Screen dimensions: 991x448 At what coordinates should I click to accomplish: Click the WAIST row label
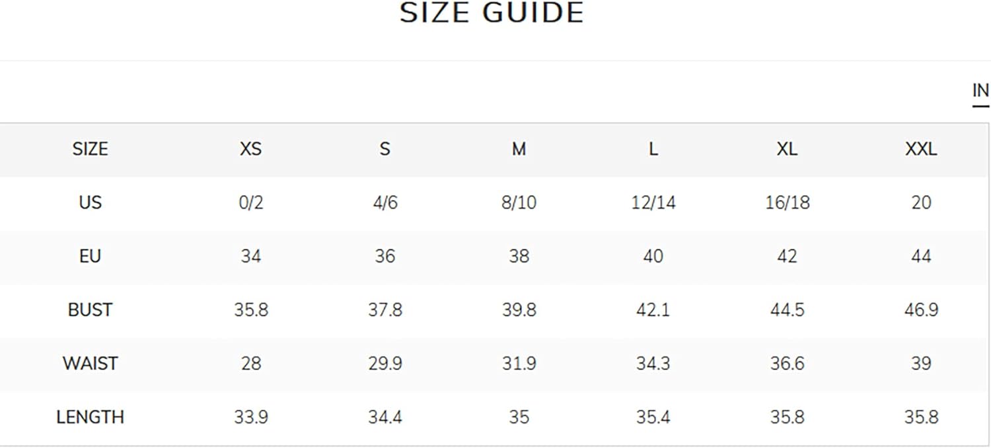point(90,363)
